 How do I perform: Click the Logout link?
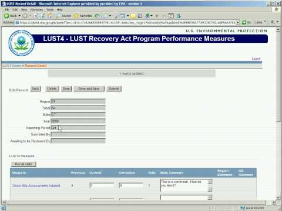(256, 59)
